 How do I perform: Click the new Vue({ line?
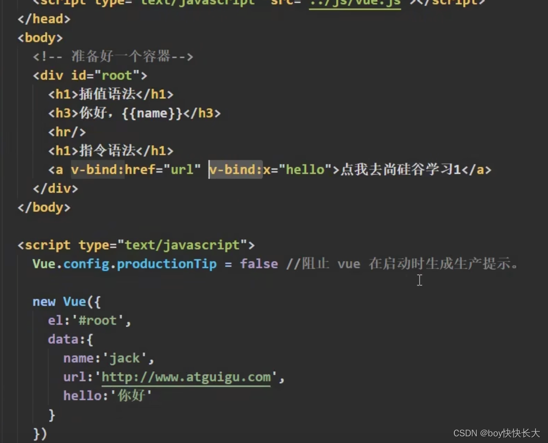67,302
